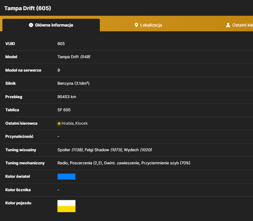This screenshot has height=221, width=253.
Task: Switch to the Lokalizacja tab
Action: (x=148, y=25)
